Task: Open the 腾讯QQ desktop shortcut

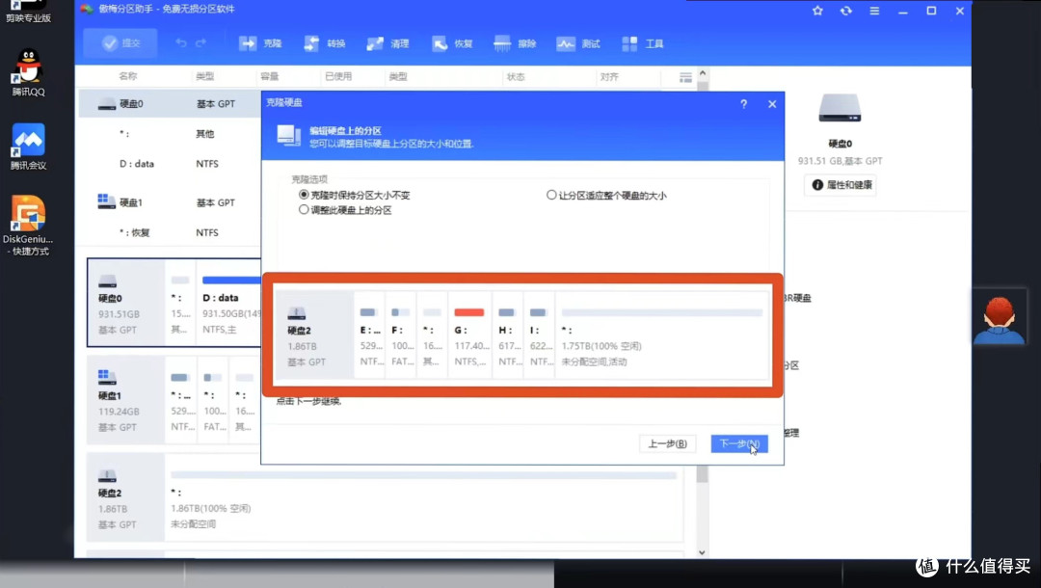Action: (x=28, y=73)
